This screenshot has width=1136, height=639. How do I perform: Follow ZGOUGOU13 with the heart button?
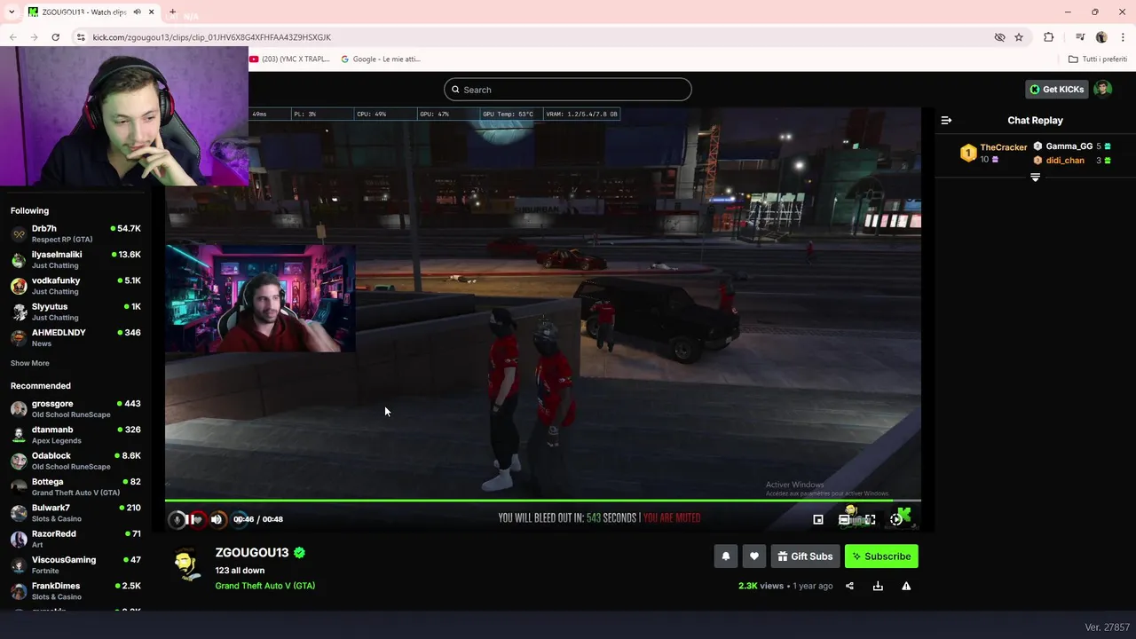pyautogui.click(x=754, y=556)
